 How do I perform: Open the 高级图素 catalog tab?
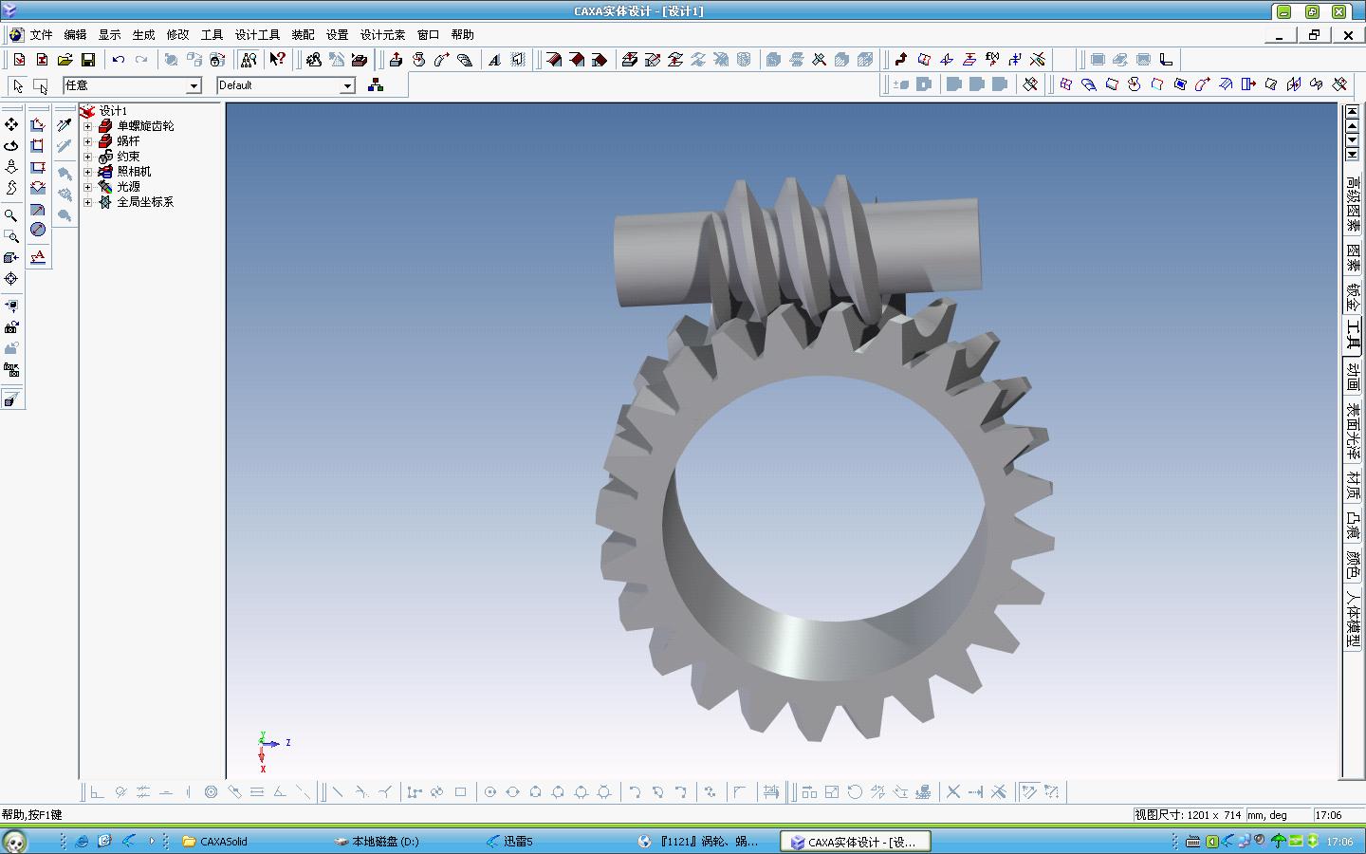click(1353, 203)
